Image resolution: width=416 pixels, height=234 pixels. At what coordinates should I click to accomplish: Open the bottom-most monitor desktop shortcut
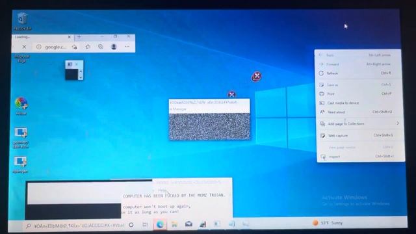[x=20, y=164]
